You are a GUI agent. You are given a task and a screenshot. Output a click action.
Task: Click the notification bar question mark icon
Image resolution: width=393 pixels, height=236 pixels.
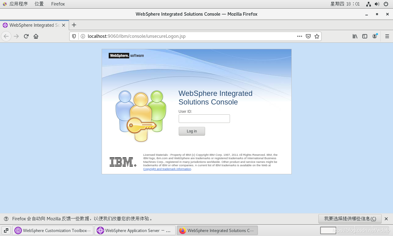(6, 219)
